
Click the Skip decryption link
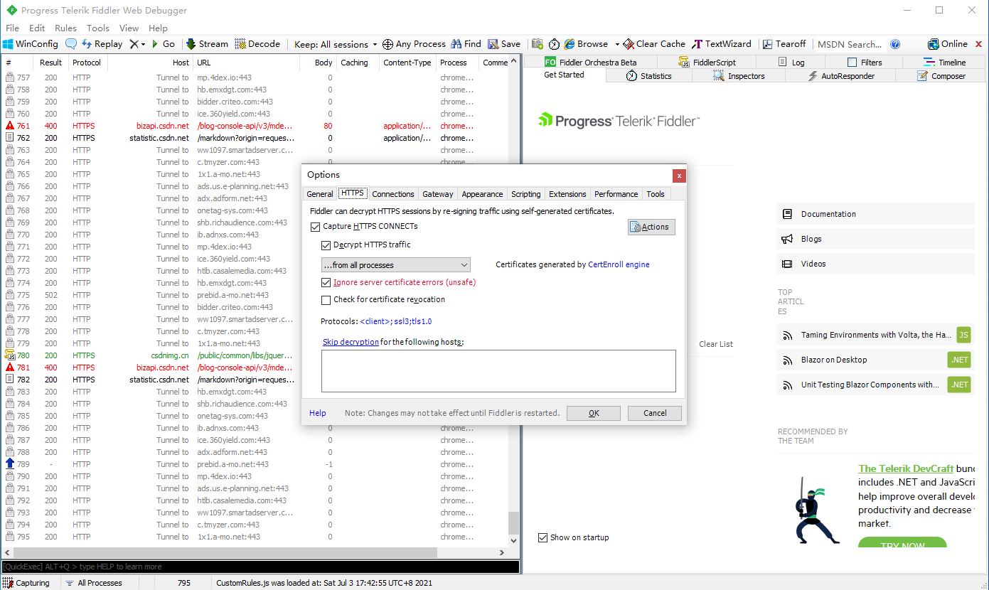[351, 343]
